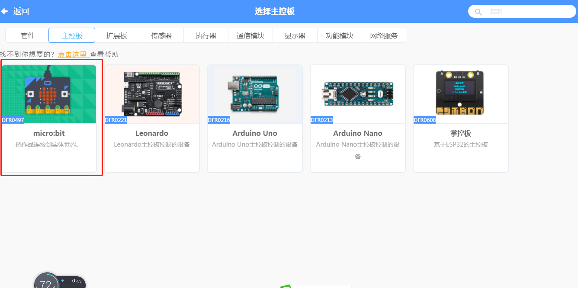Click the micro:bit card title
This screenshot has width=578, height=288.
coord(49,133)
